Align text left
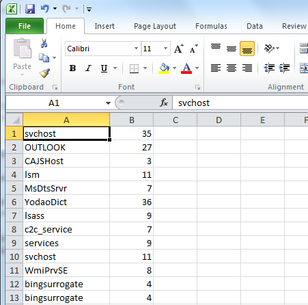 216,68
